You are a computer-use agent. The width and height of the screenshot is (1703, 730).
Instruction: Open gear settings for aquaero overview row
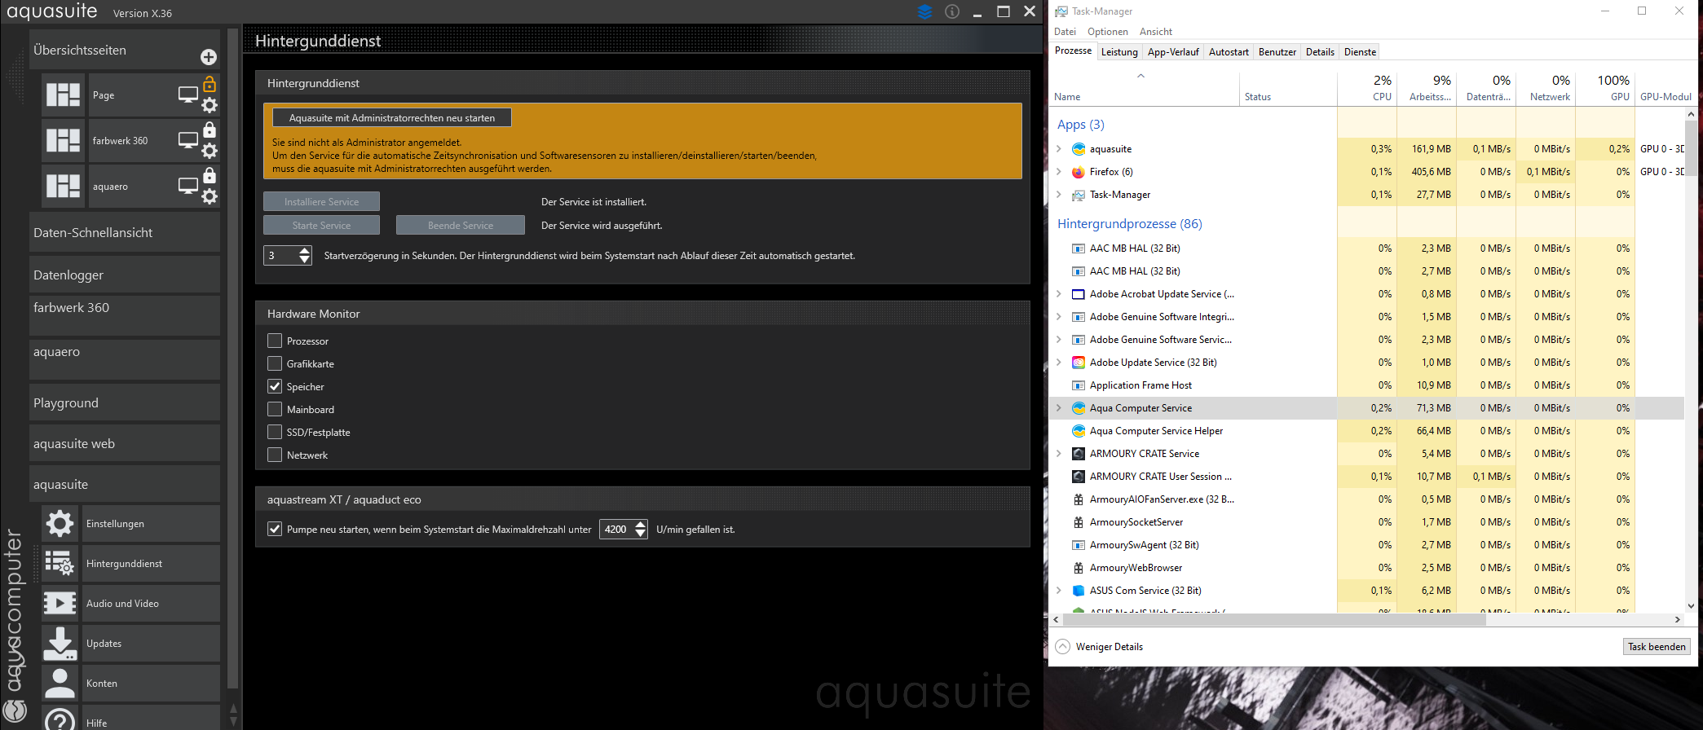210,196
